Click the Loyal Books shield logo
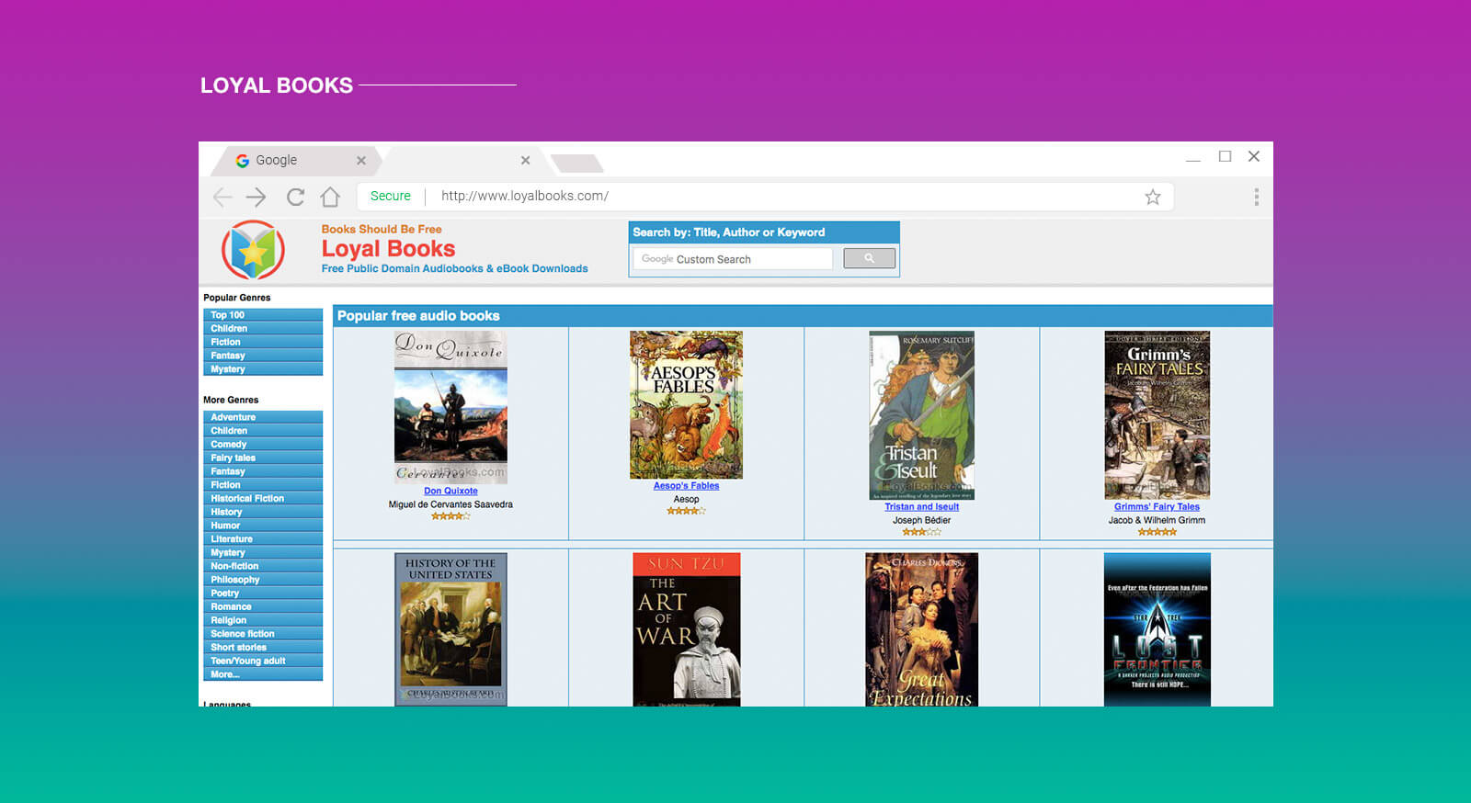 (253, 250)
